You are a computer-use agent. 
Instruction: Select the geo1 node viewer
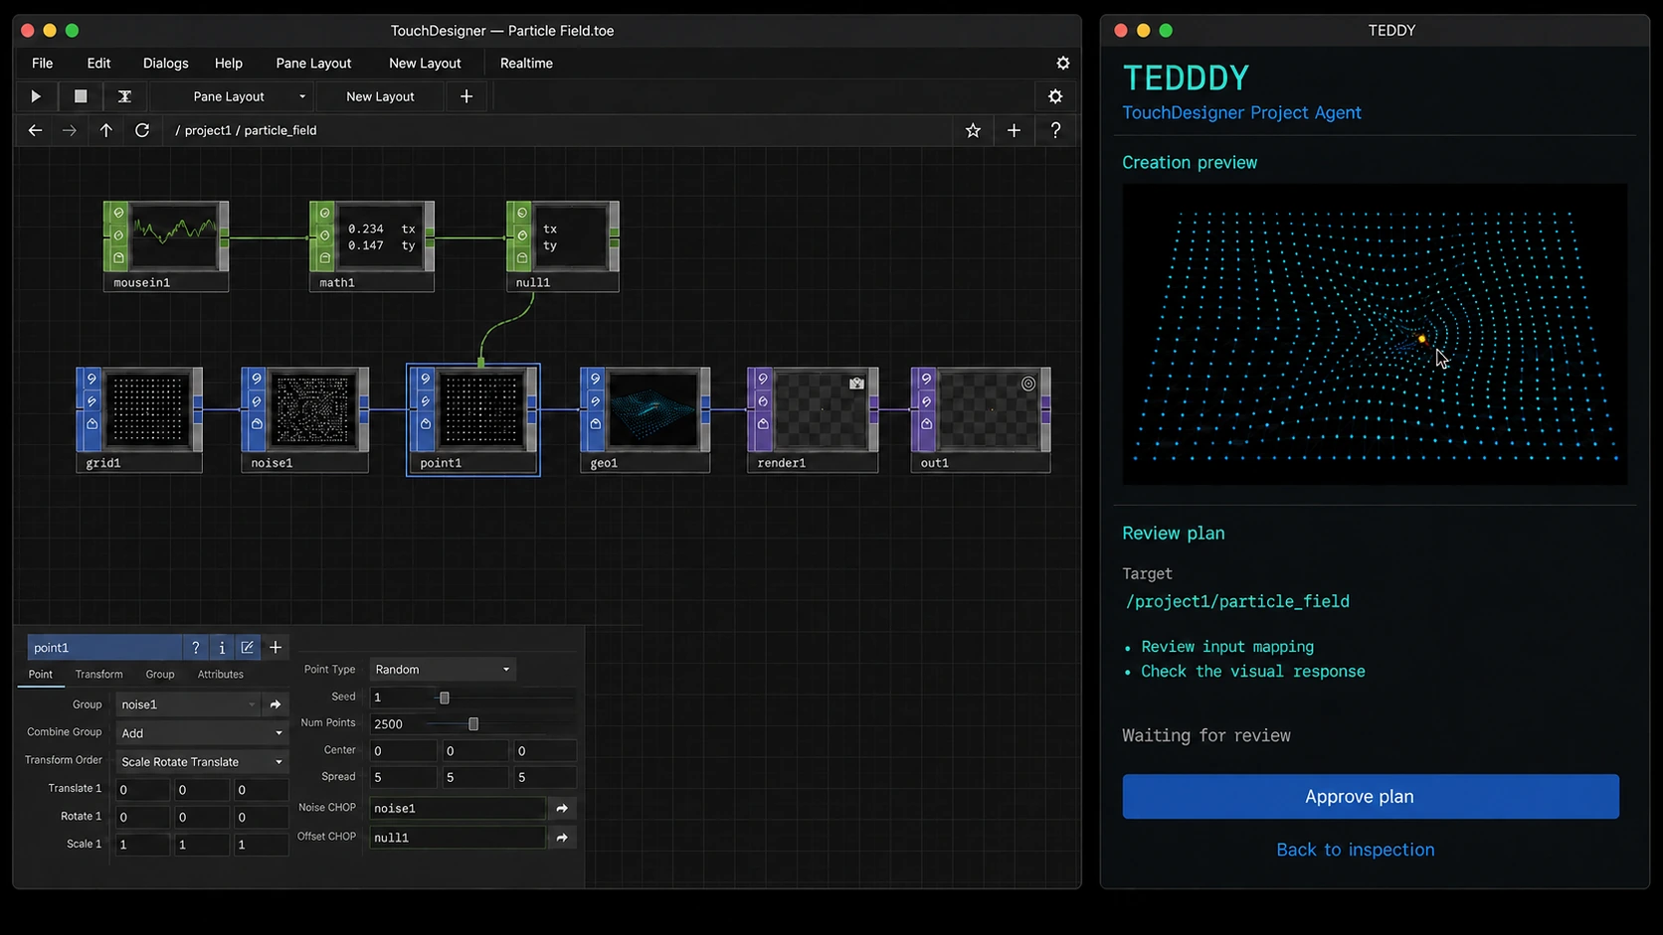pos(652,409)
